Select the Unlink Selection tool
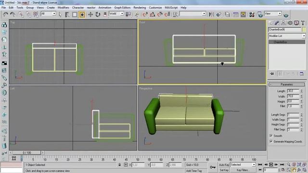Viewport: 308px width, 173px height. coord(28,14)
